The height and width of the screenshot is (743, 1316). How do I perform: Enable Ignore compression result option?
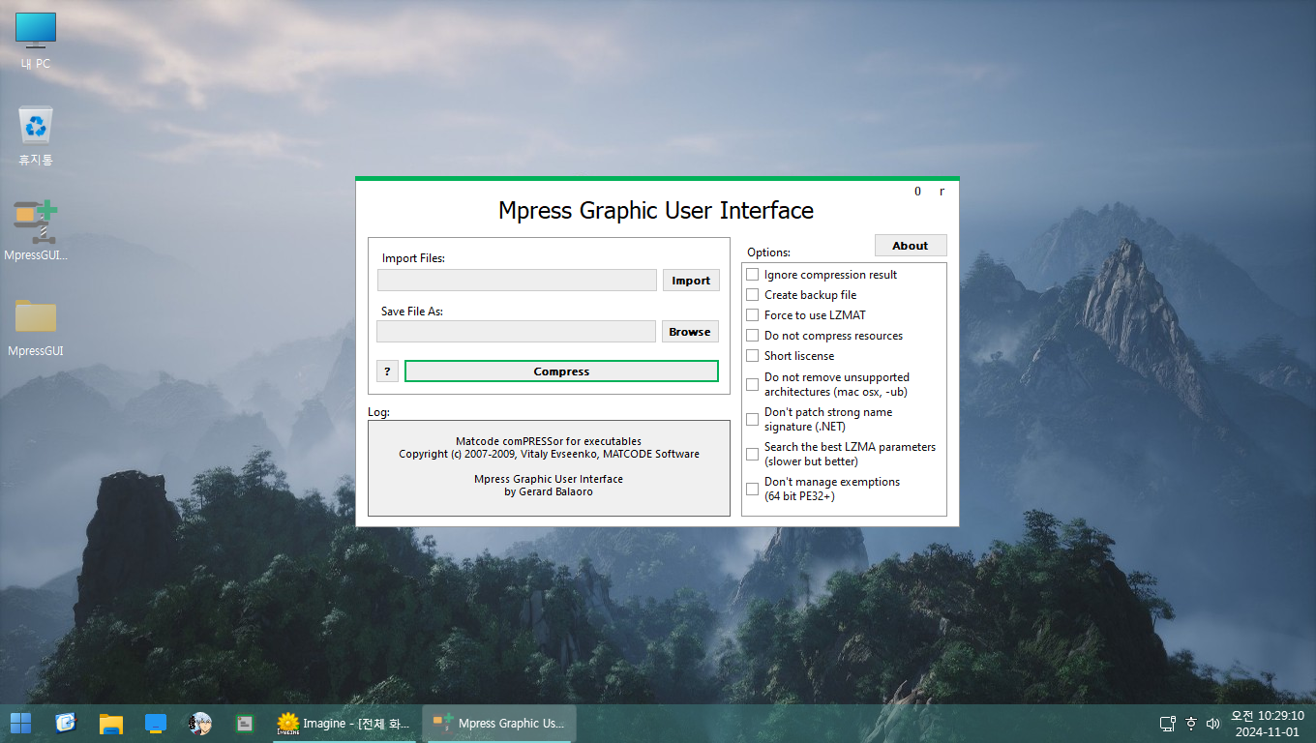point(752,275)
